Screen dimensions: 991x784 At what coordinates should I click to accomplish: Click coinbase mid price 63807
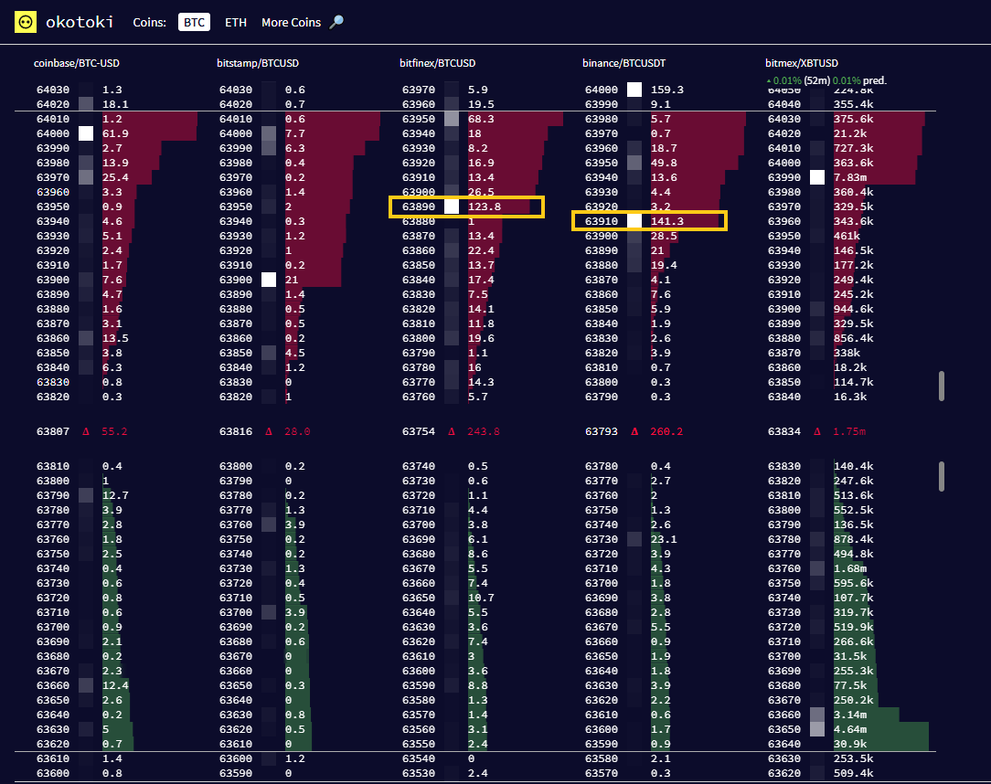53,431
